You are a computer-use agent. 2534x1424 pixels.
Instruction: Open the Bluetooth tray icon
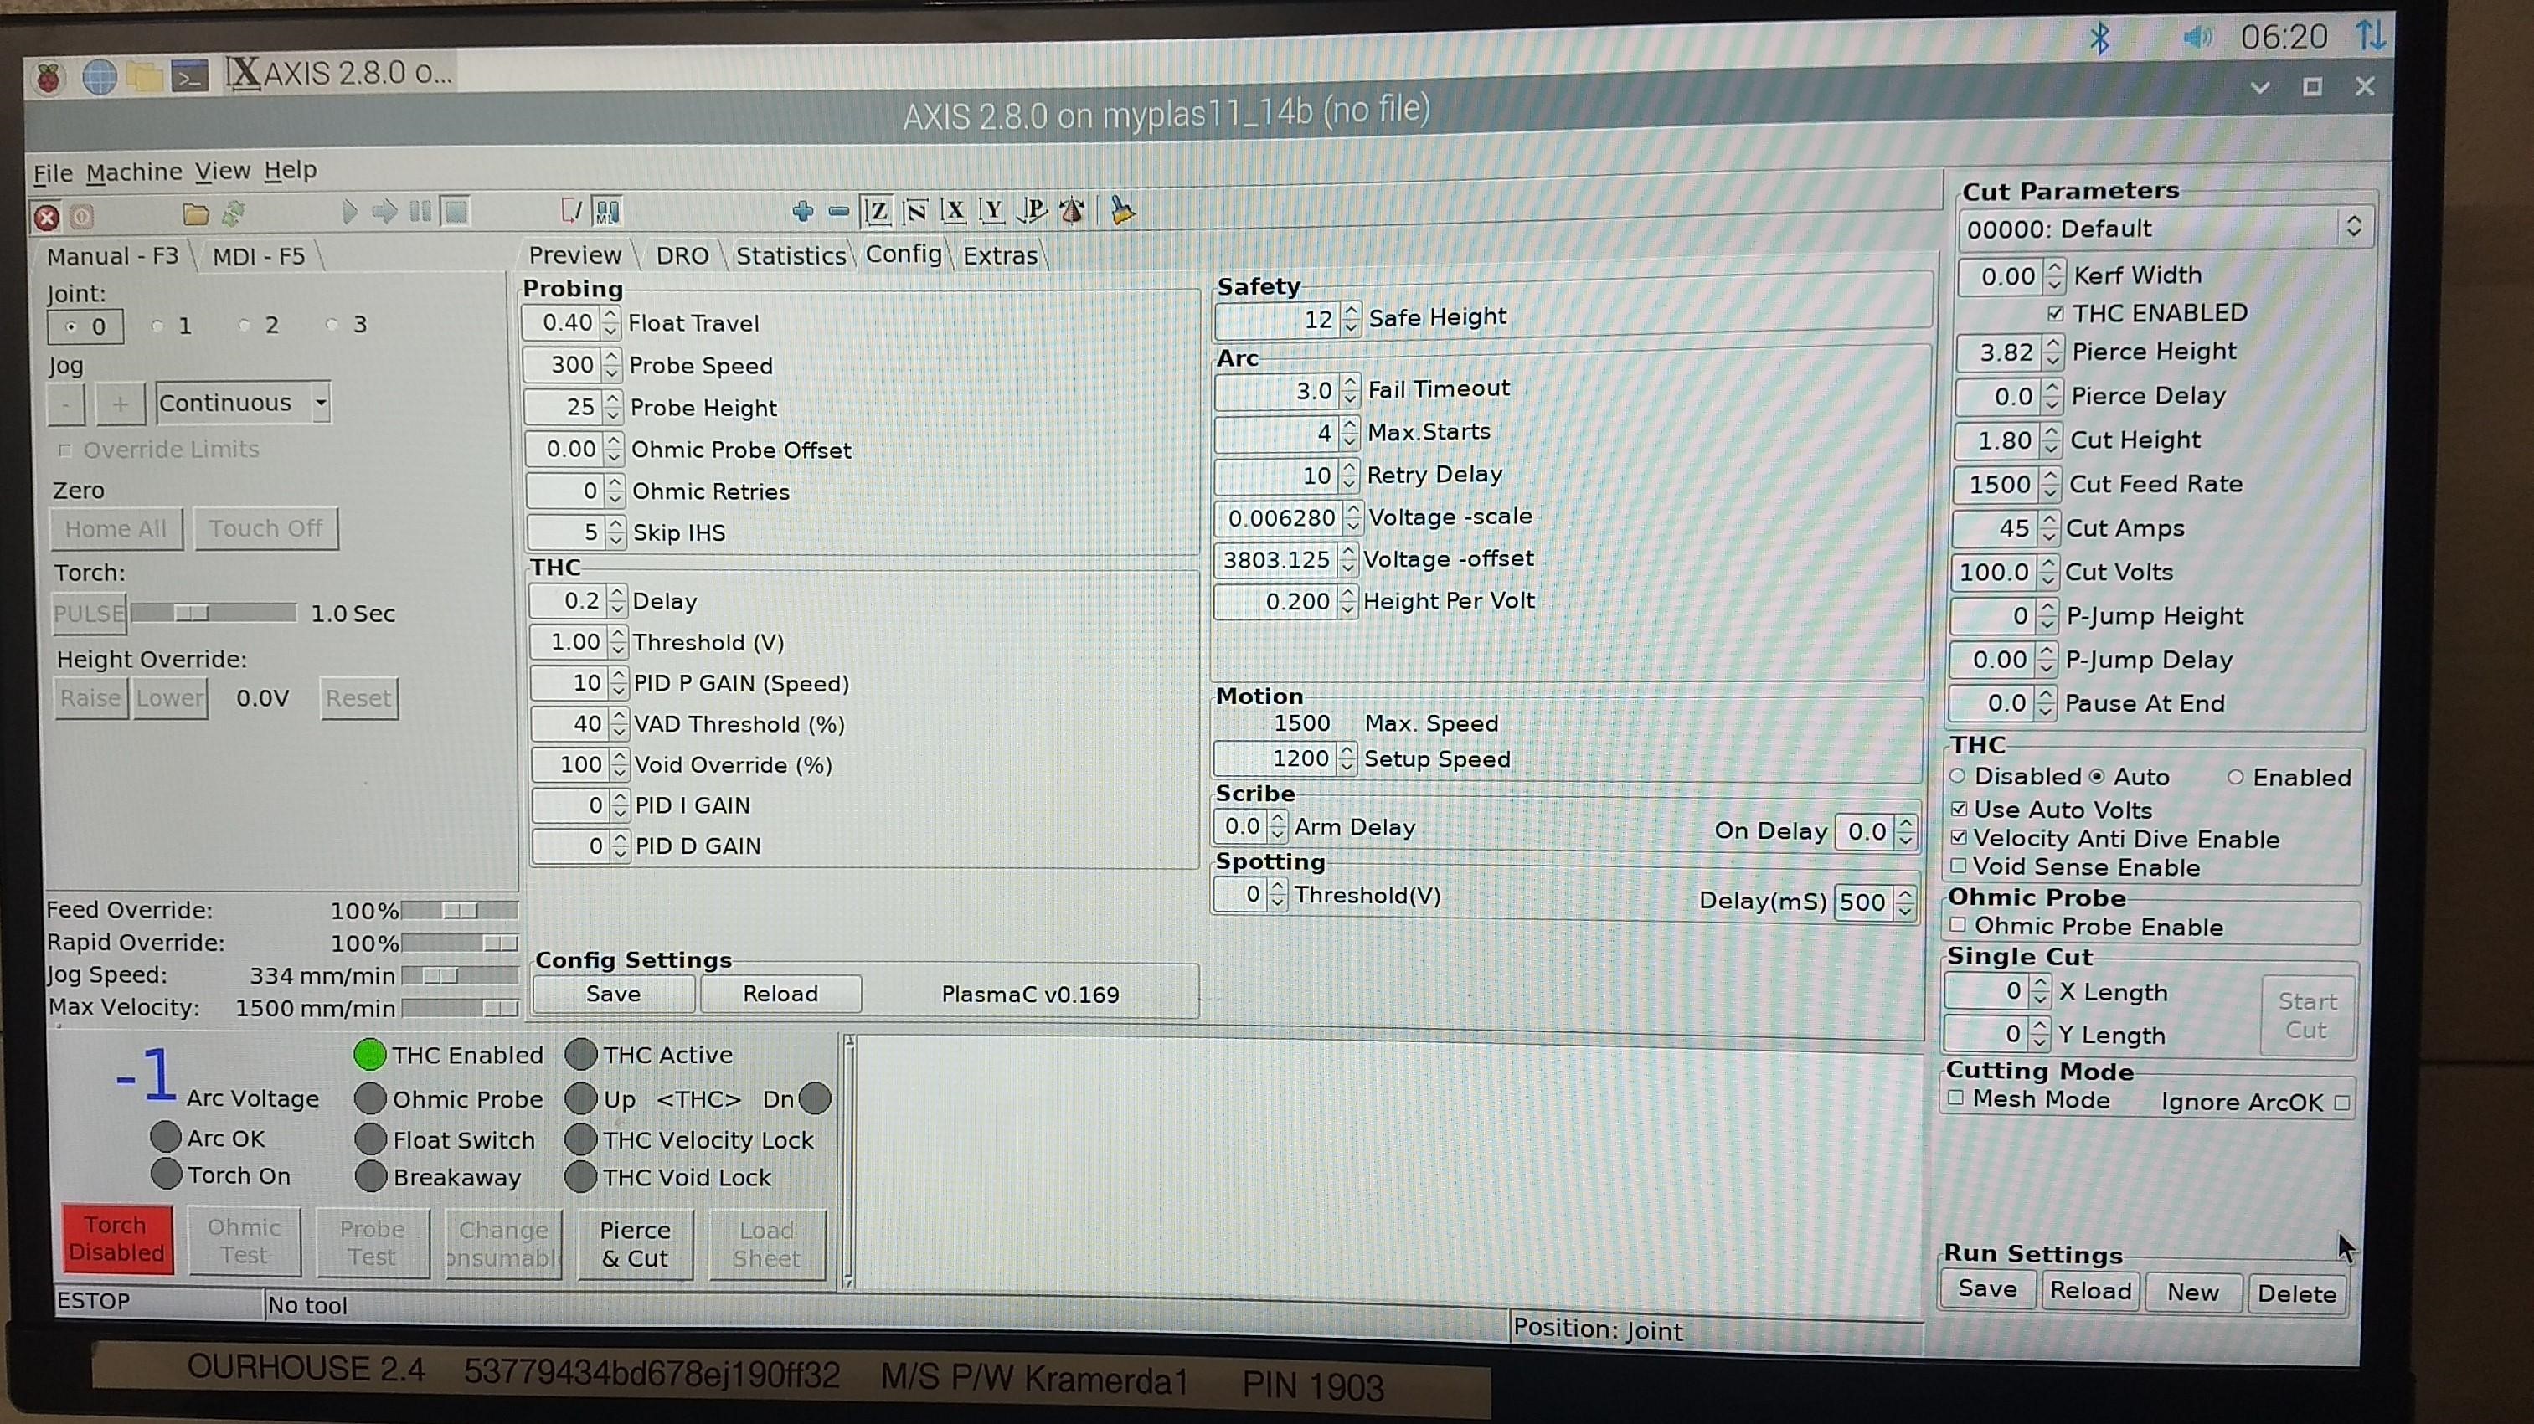pyautogui.click(x=2099, y=39)
